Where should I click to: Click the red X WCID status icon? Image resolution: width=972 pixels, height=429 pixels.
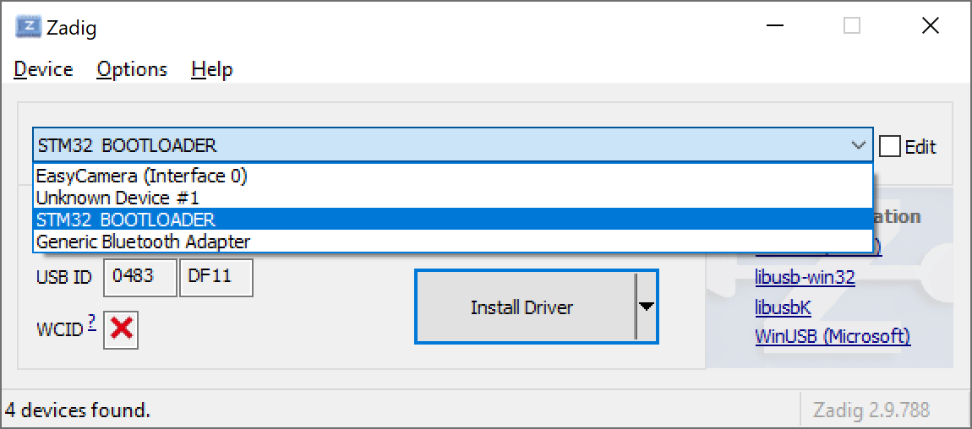[x=121, y=329]
